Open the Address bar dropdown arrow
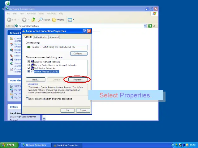Screen dimensions: 198x148 pos(145,26)
